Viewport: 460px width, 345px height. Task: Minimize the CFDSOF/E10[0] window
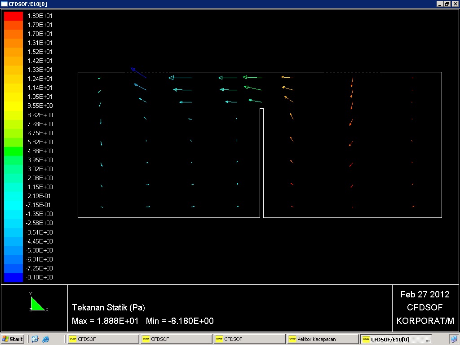pyautogui.click(x=439, y=4)
